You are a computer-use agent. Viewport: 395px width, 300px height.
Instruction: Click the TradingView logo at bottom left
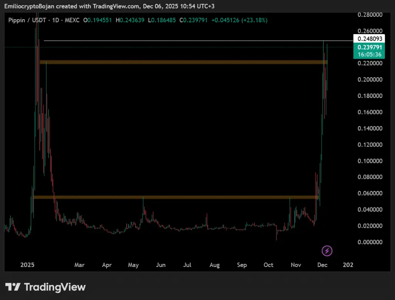coord(13,287)
